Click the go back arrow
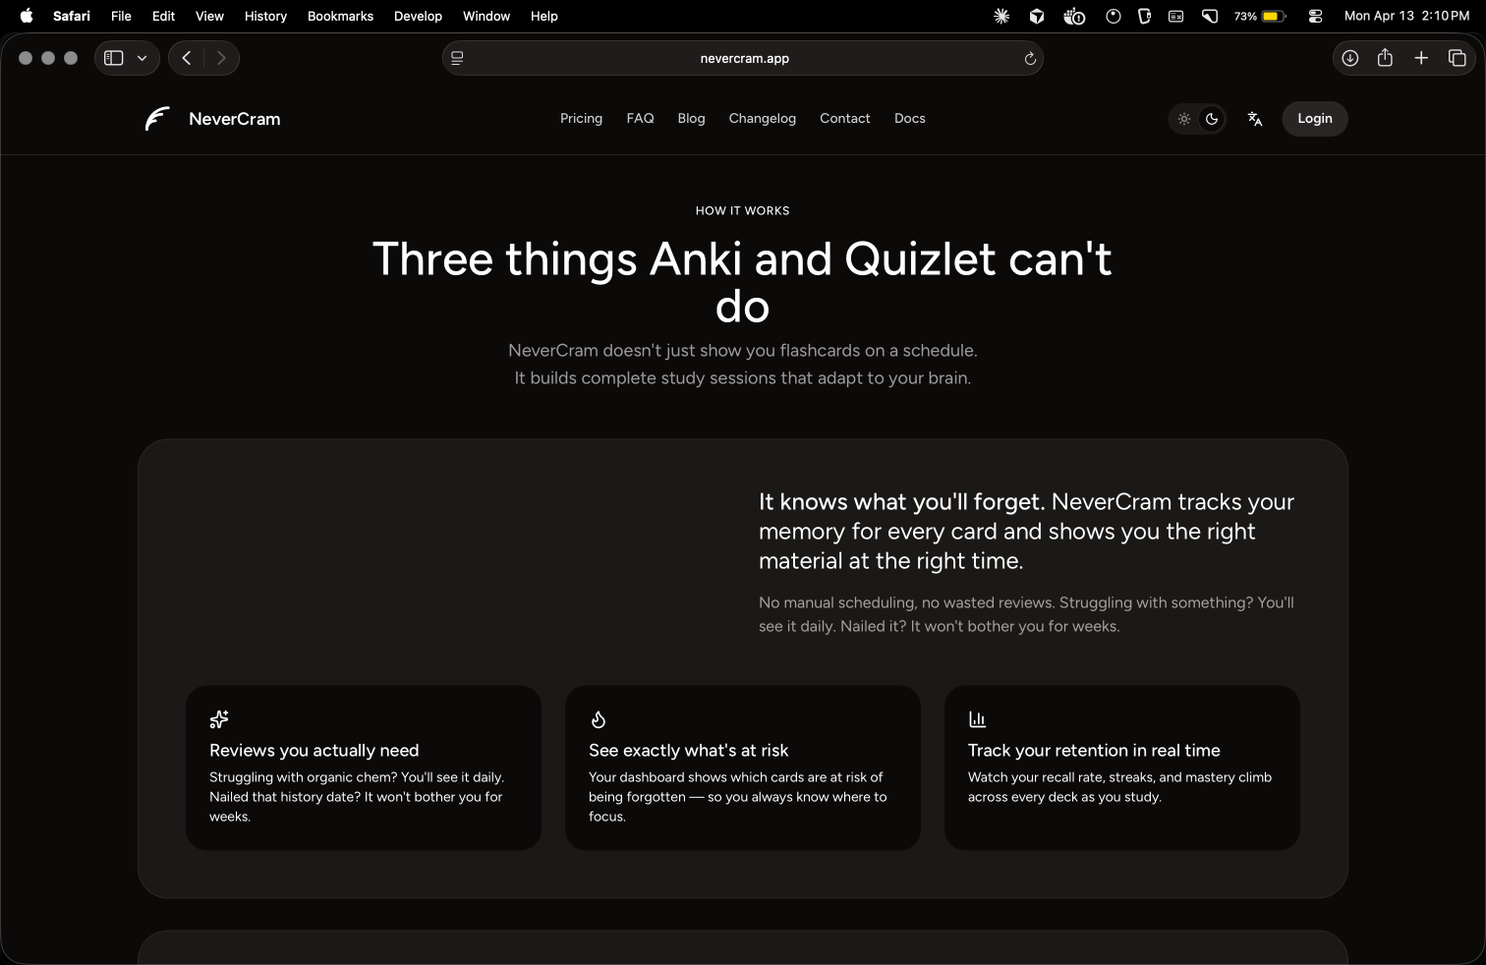This screenshot has height=965, width=1486. pos(187,58)
